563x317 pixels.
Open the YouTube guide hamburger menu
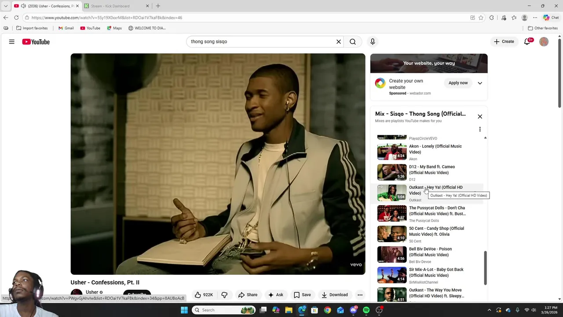pyautogui.click(x=12, y=42)
